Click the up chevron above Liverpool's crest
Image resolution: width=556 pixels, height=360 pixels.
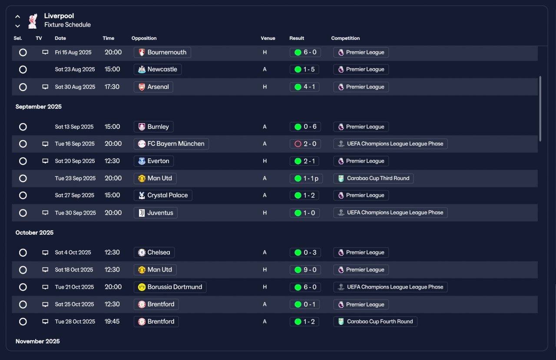click(17, 16)
